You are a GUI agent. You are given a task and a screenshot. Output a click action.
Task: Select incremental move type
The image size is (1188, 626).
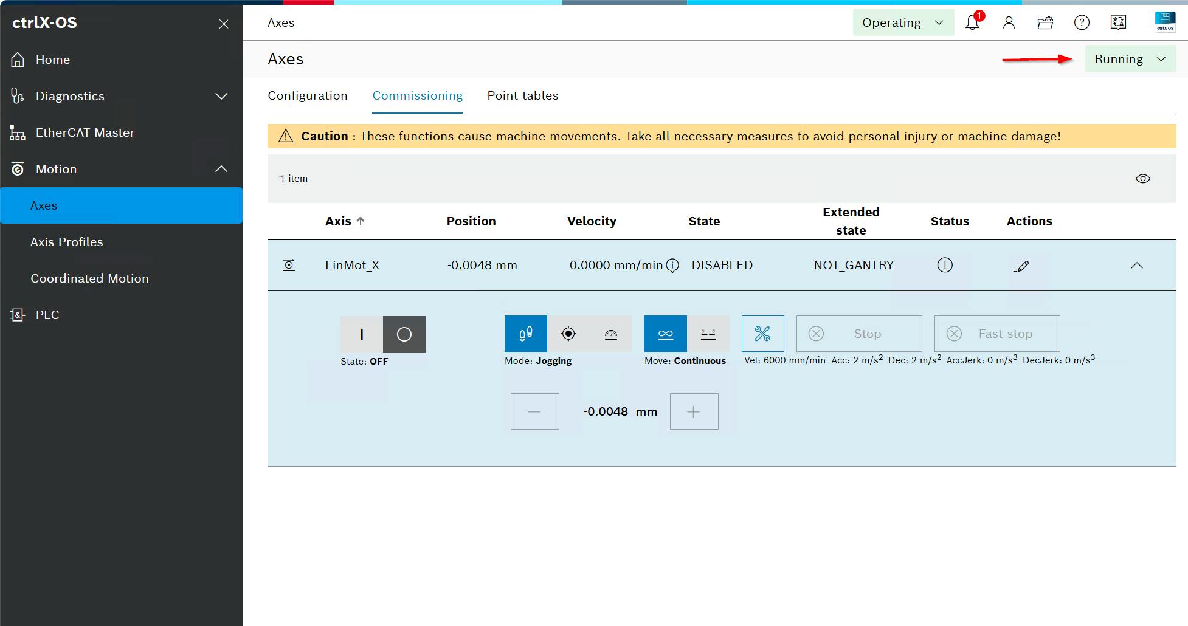tap(708, 334)
